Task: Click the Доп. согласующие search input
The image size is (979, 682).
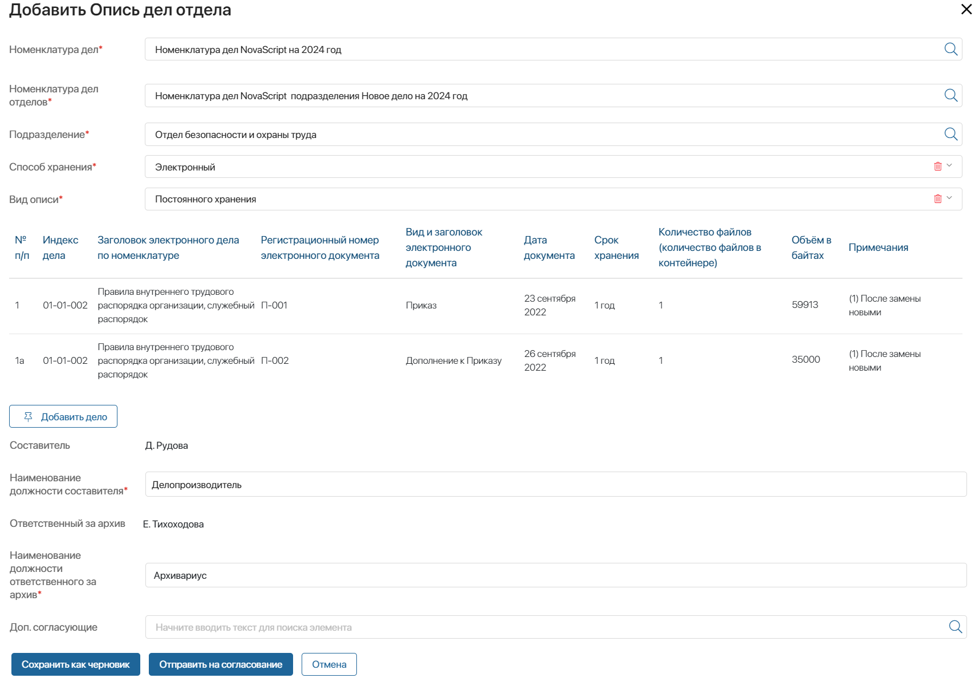Action: pyautogui.click(x=542, y=627)
